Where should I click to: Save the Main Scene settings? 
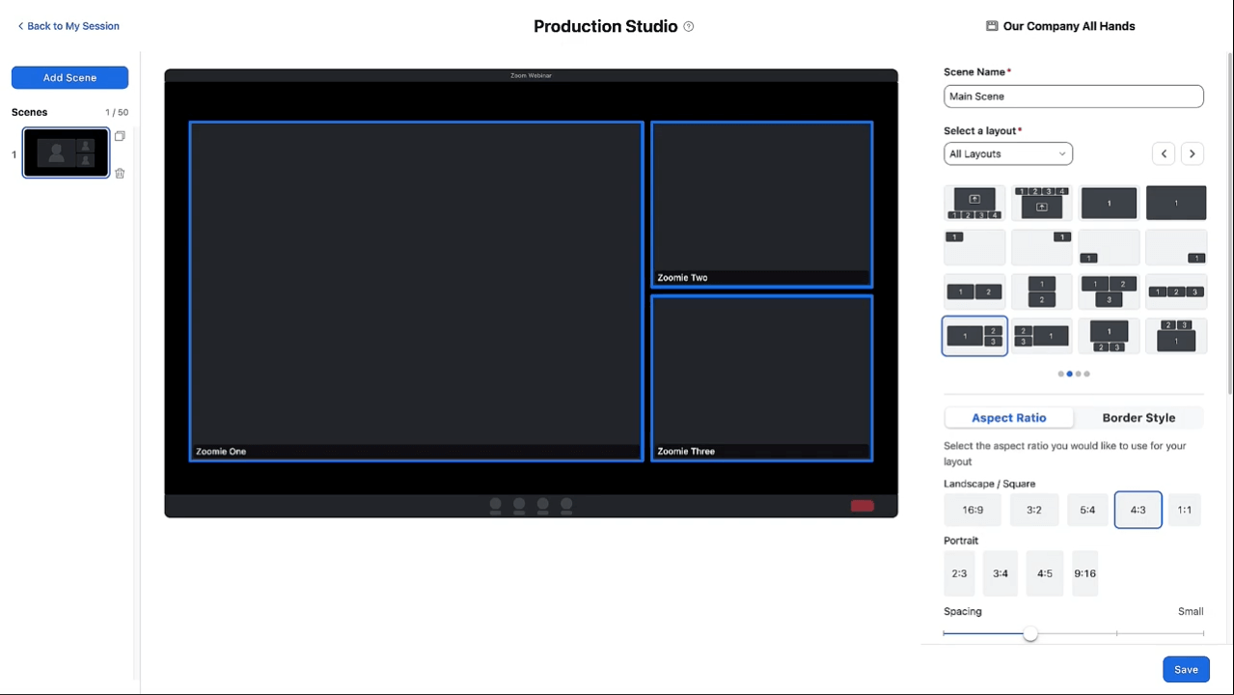[1186, 669]
